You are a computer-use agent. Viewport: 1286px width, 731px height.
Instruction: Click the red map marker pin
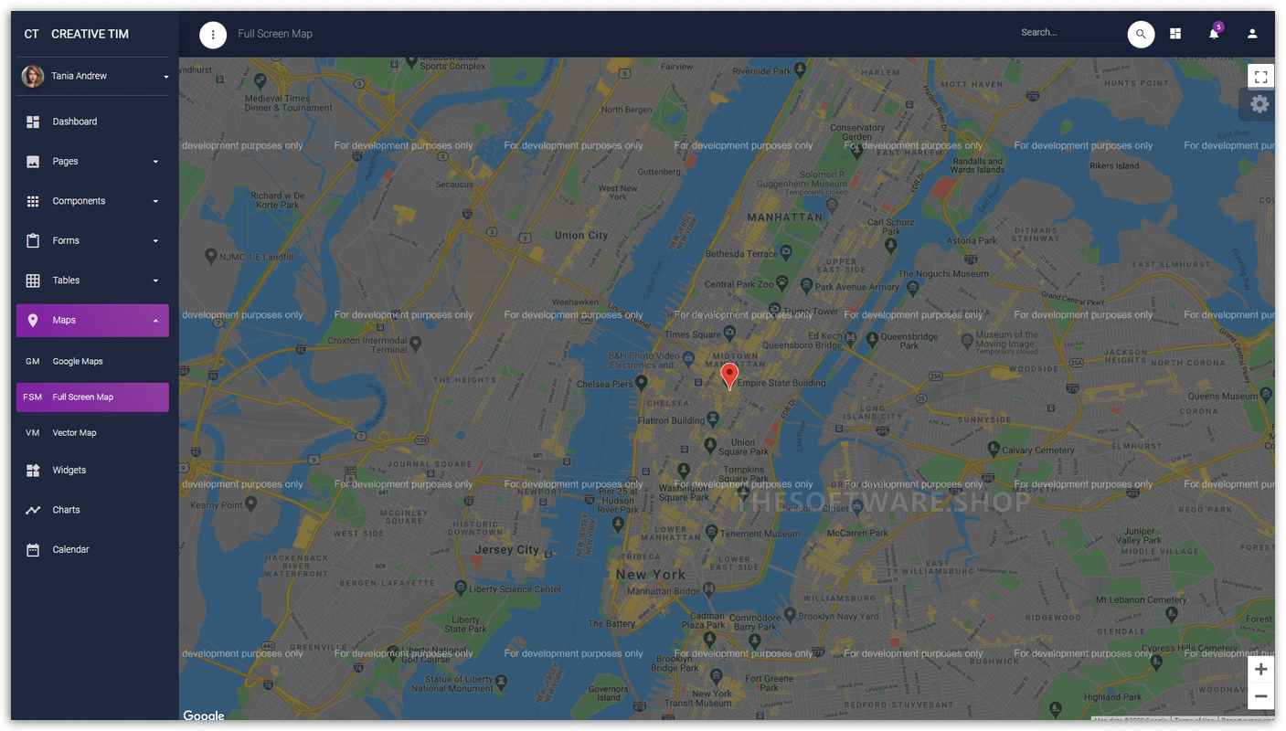[729, 375]
